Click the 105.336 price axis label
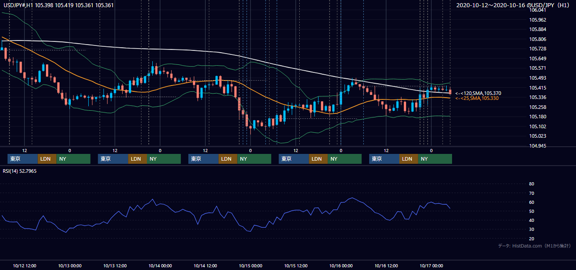 [538, 97]
